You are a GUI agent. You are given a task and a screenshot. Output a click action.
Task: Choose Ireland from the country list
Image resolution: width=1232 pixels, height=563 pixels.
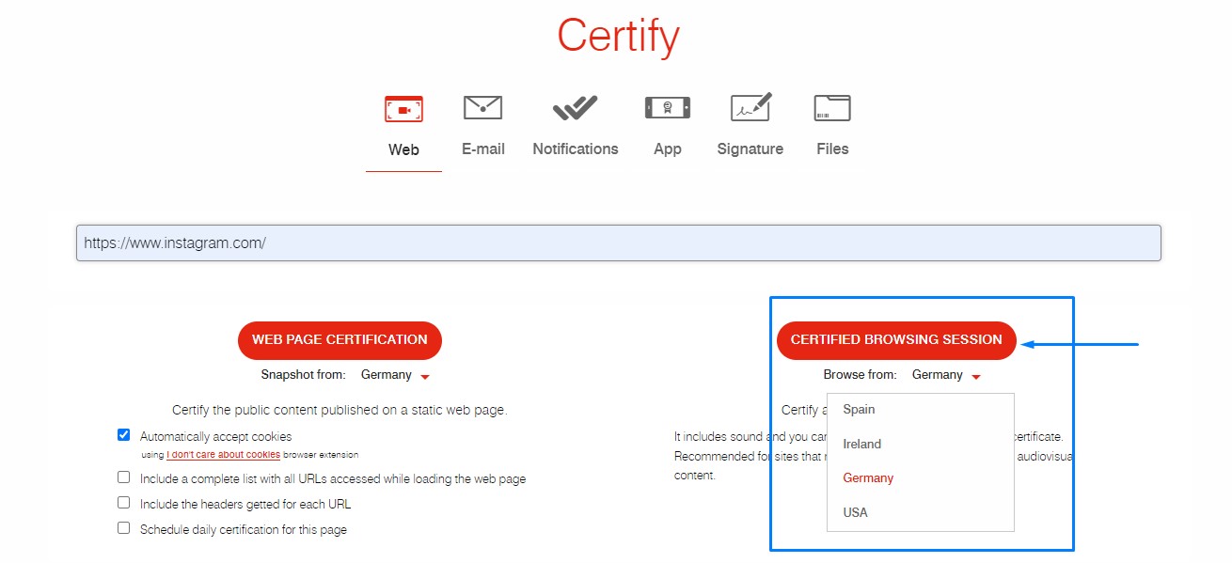point(861,444)
